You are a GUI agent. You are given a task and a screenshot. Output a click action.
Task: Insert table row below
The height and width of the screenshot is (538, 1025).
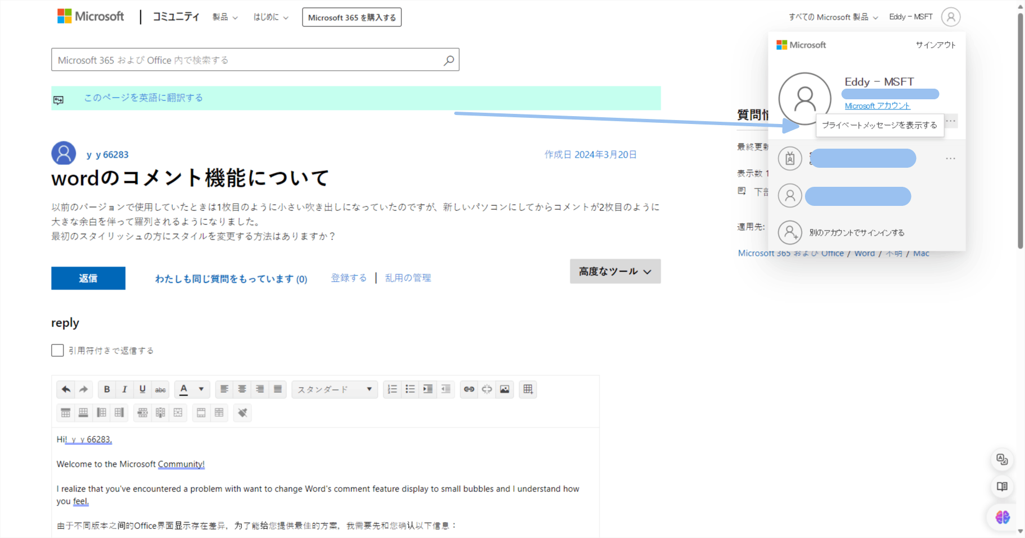84,413
